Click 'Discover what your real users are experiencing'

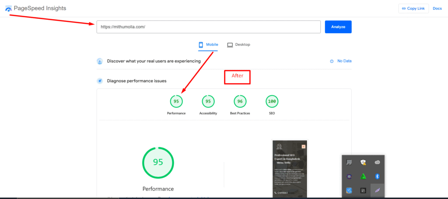[154, 61]
